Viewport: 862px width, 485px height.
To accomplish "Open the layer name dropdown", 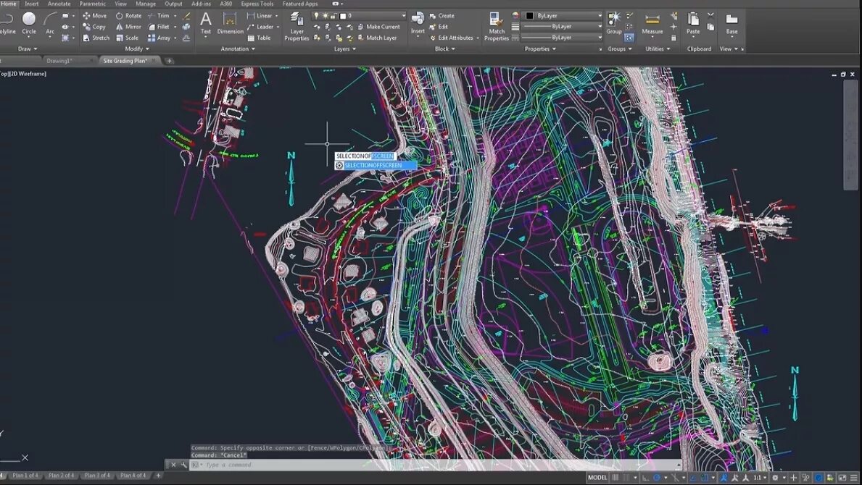I will [360, 16].
